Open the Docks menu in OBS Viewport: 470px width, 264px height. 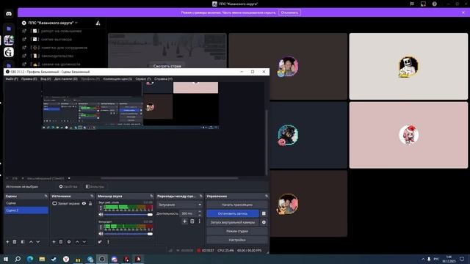tap(66, 79)
